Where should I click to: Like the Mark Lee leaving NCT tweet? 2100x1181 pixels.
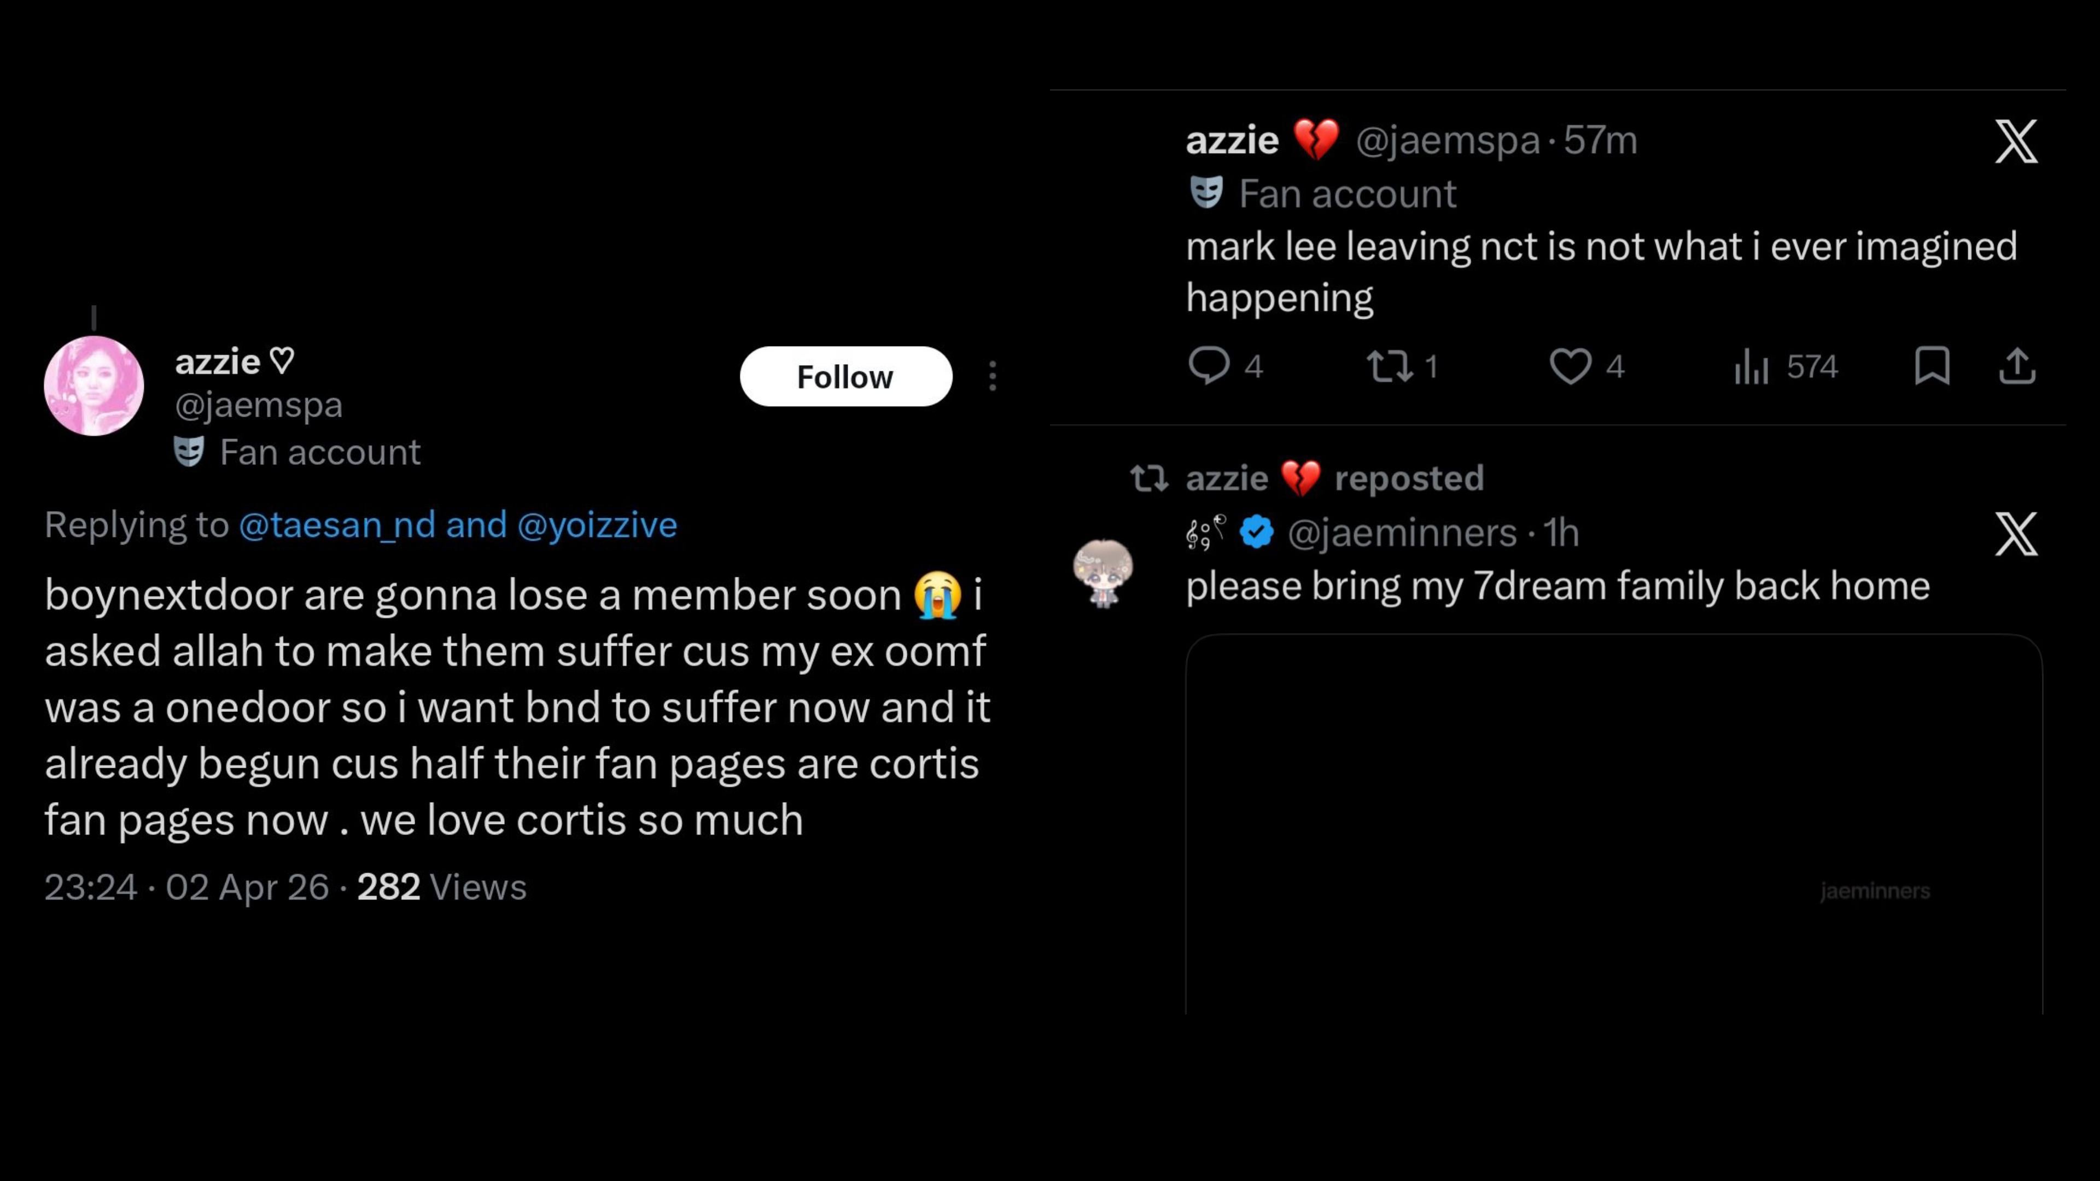click(1570, 366)
